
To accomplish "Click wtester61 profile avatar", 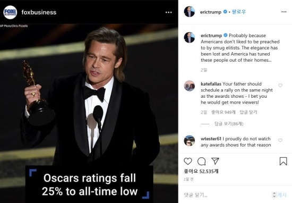I will tap(190, 140).
